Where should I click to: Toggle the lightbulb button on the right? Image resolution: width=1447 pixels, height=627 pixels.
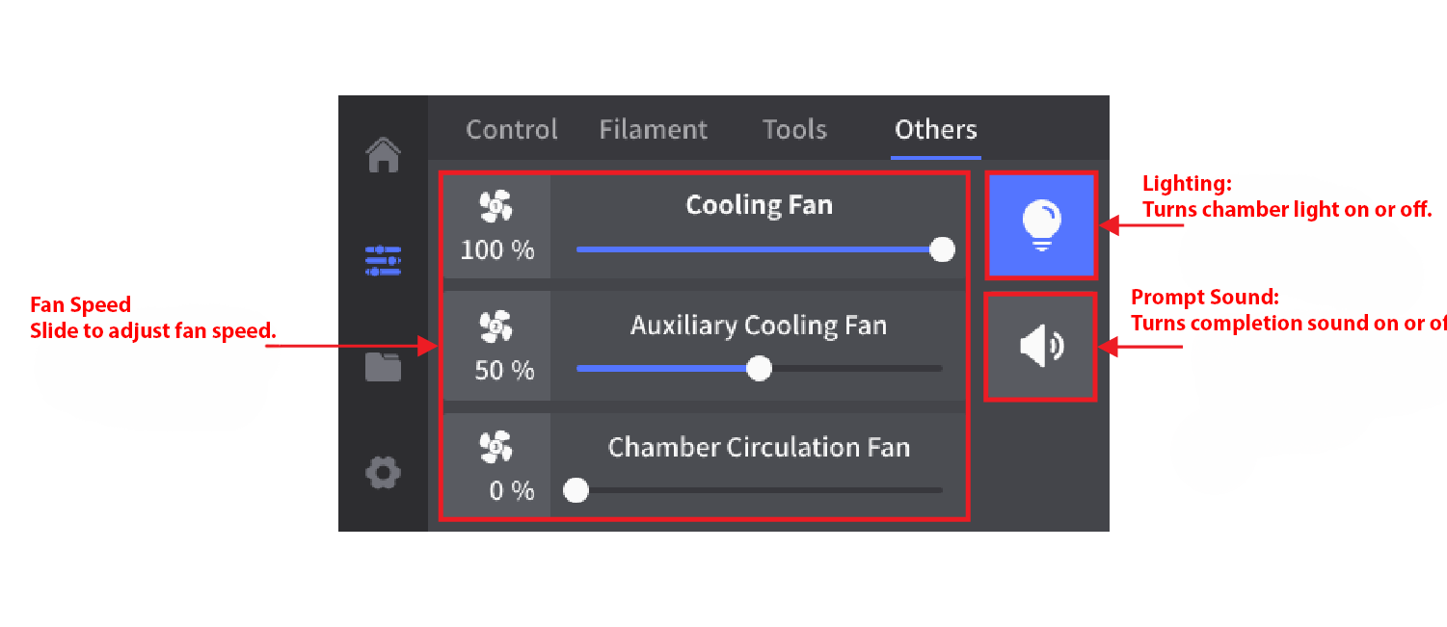click(x=1041, y=225)
